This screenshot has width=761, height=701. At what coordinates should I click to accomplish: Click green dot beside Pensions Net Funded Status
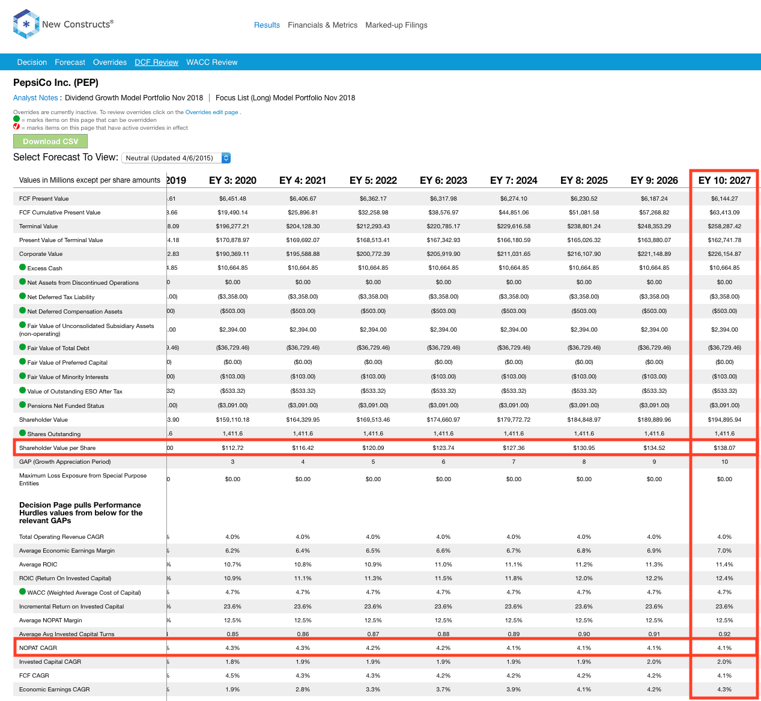[x=23, y=405]
